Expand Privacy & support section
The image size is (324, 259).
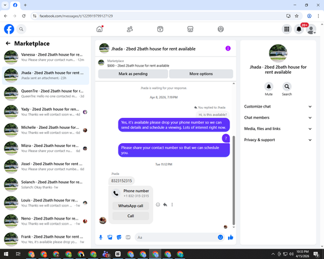(x=278, y=140)
